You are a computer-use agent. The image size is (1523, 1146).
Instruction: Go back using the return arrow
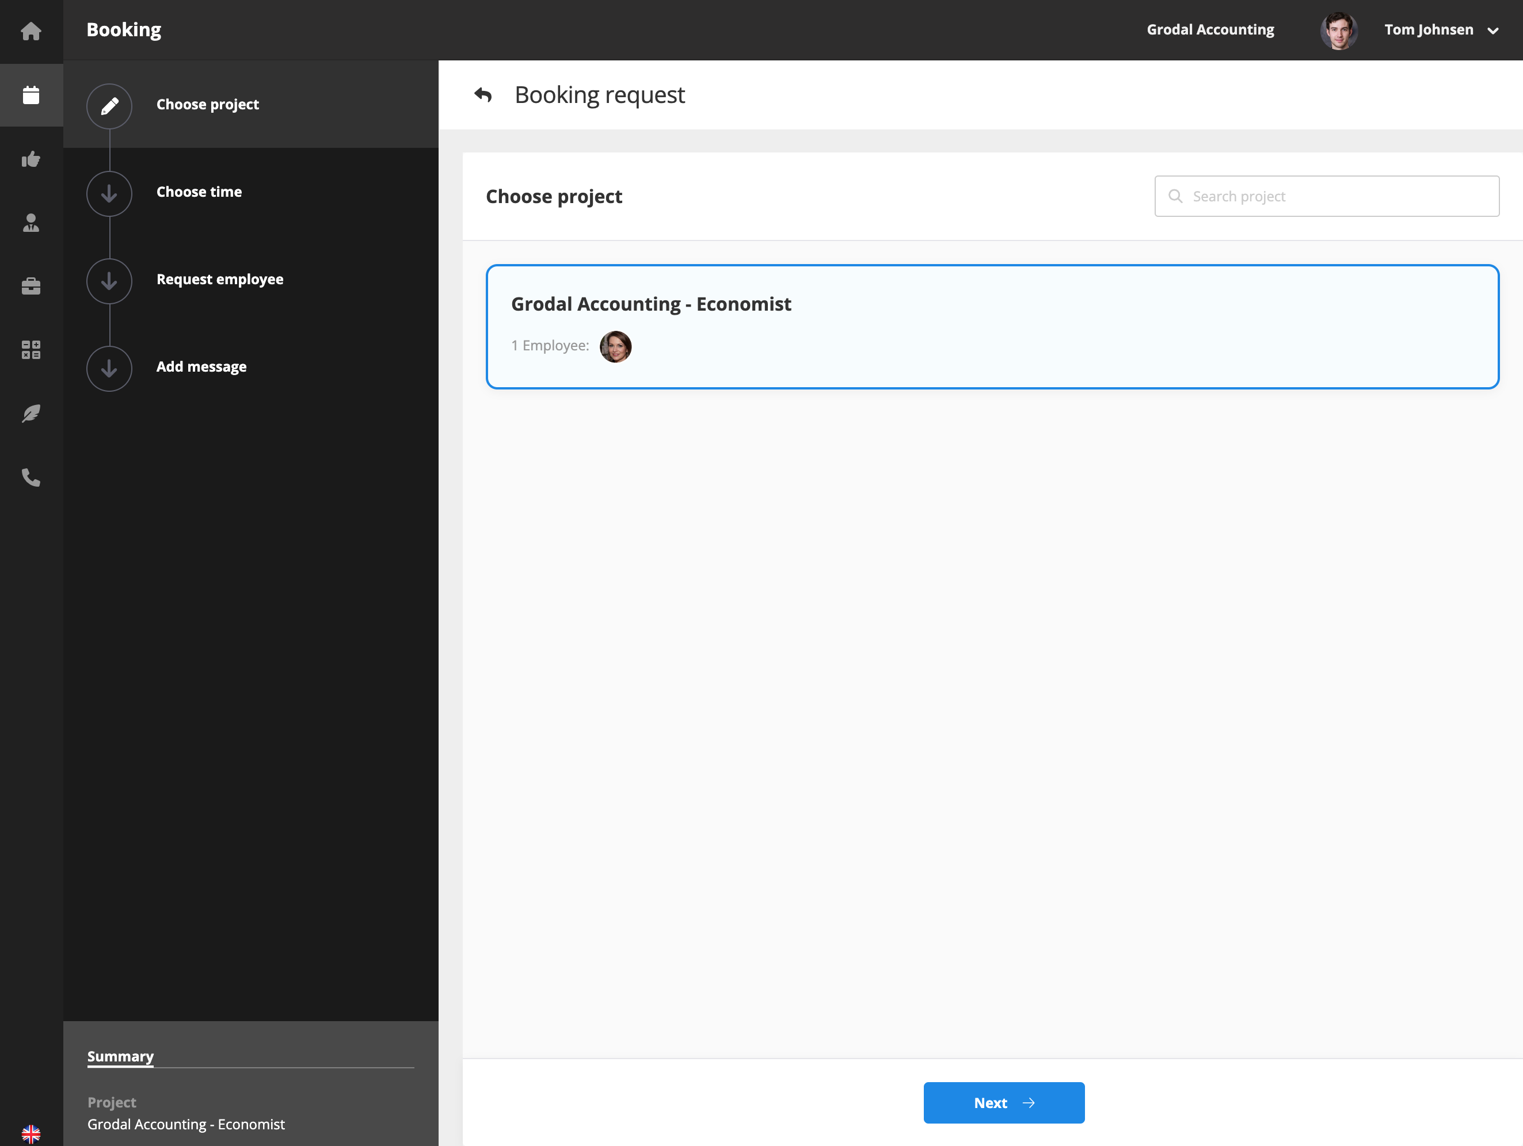tap(483, 95)
